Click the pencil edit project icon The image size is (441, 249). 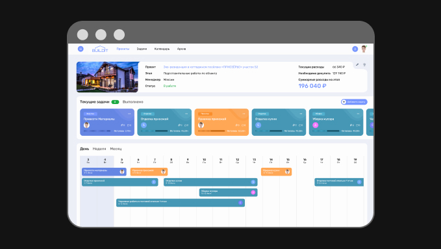click(357, 64)
